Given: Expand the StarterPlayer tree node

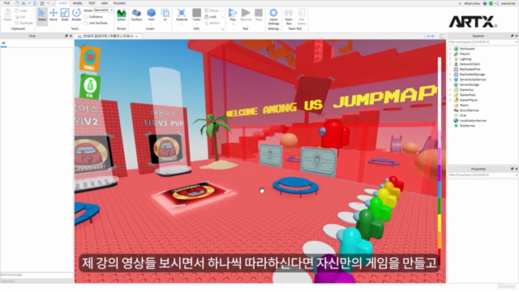Looking at the screenshot, I should pyautogui.click(x=450, y=100).
